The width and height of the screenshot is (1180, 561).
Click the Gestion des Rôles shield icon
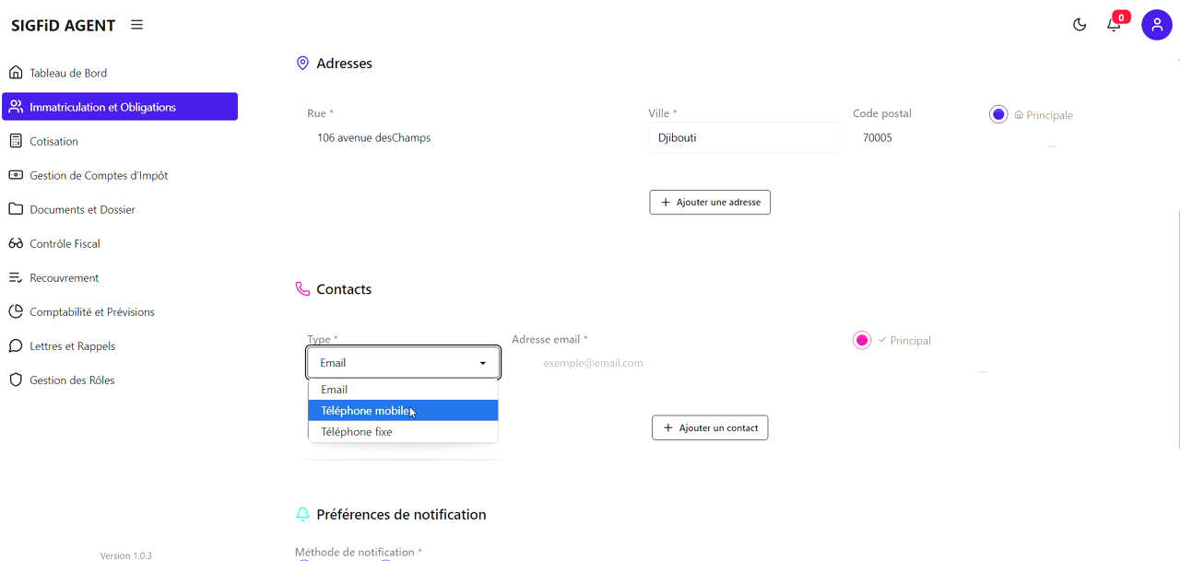16,380
